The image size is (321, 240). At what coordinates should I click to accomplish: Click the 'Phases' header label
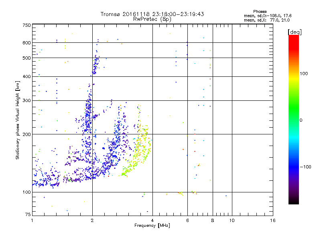click(x=260, y=12)
